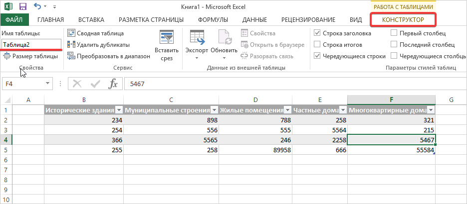Click Resize Table (Размер таблицы) button
This screenshot has width=467, height=204.
coord(31,56)
